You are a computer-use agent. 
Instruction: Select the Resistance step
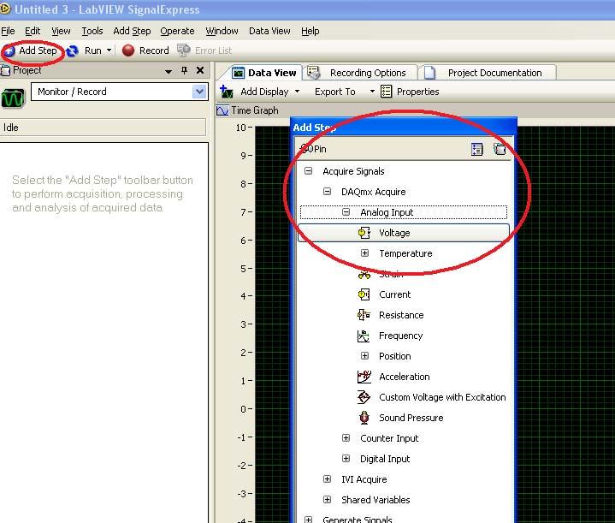(x=401, y=315)
